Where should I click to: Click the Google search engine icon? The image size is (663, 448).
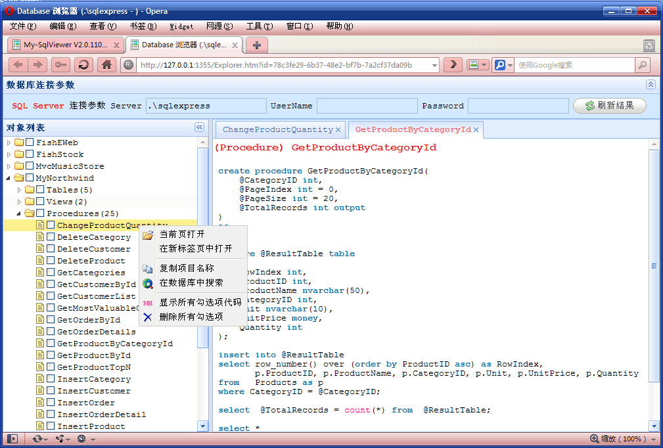click(x=500, y=64)
